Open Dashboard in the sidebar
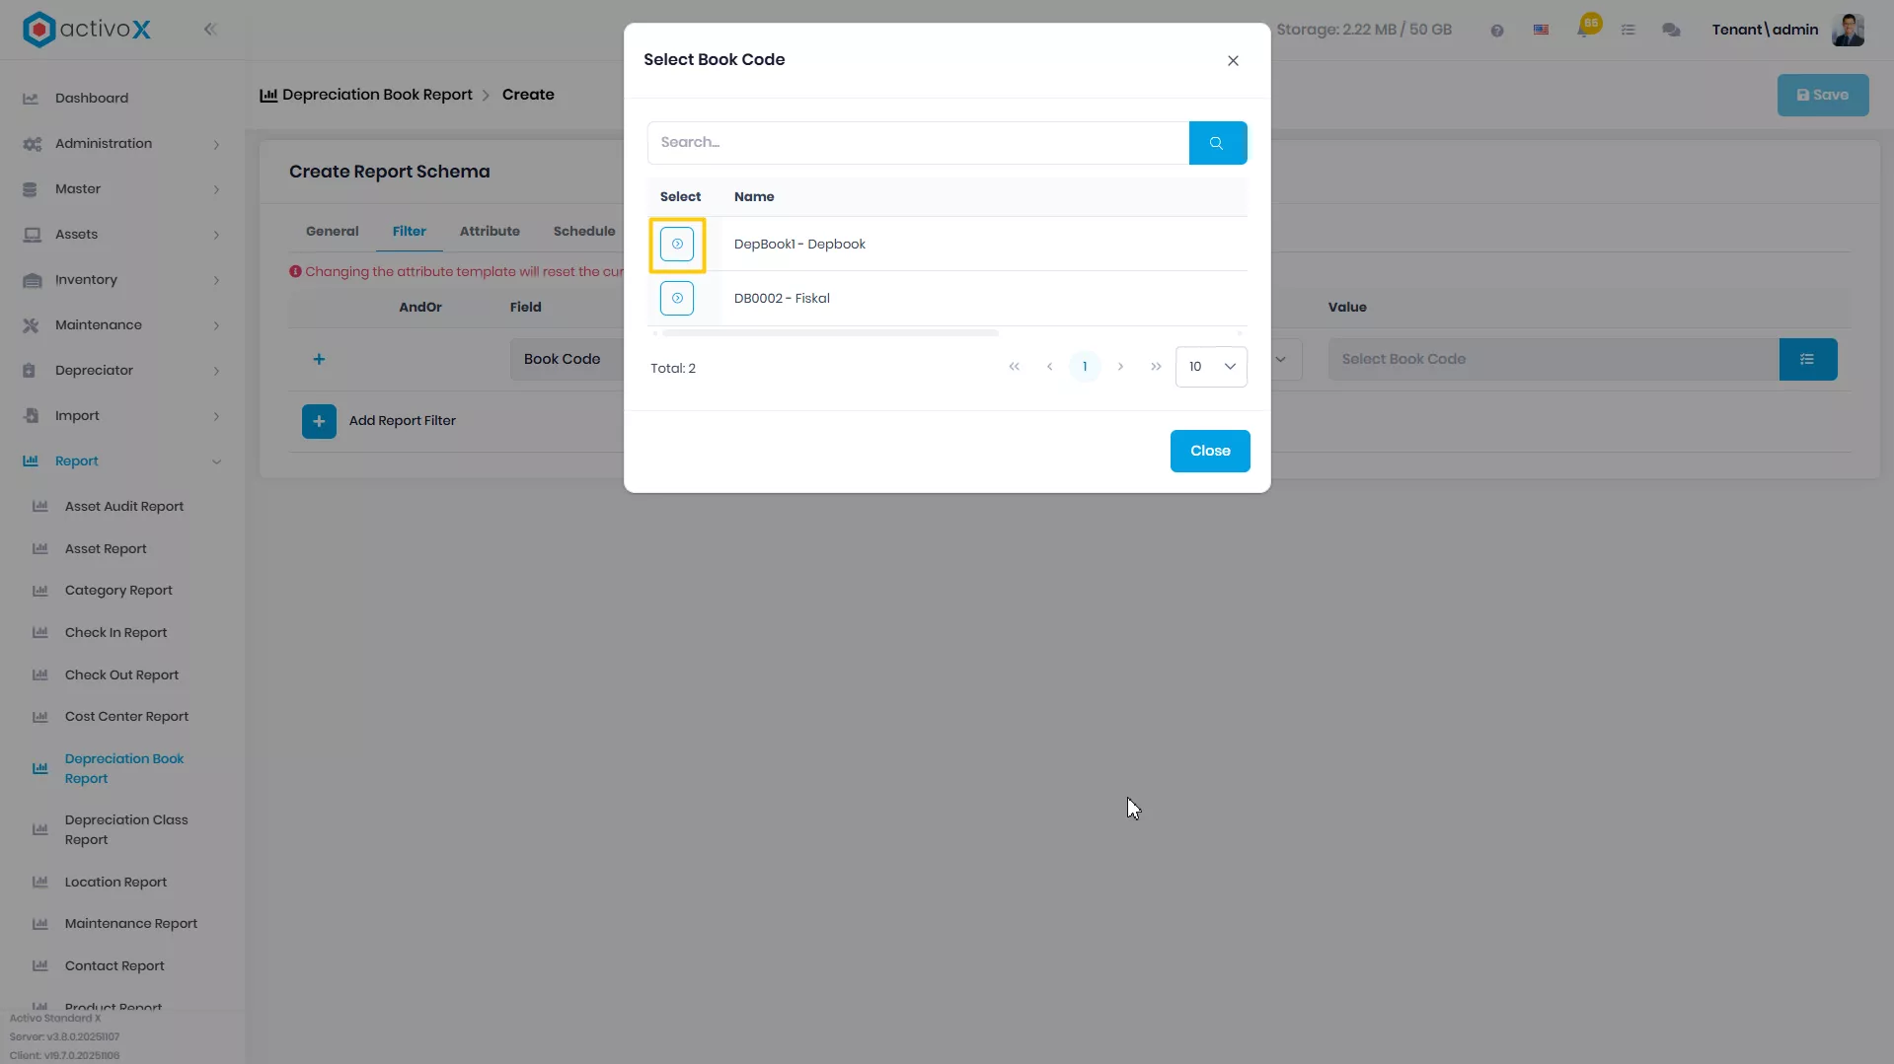The height and width of the screenshot is (1064, 1894). tap(92, 98)
